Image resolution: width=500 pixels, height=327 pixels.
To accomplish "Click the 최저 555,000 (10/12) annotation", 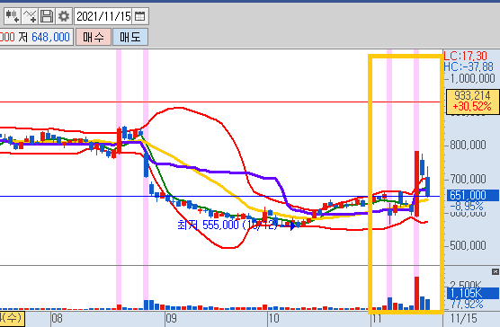I will pyautogui.click(x=228, y=225).
